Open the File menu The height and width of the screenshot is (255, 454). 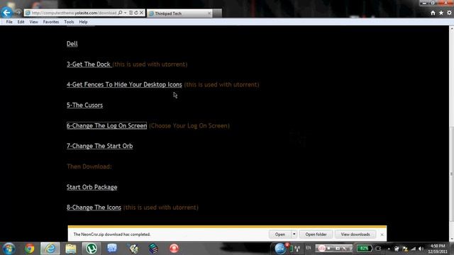(x=9, y=22)
